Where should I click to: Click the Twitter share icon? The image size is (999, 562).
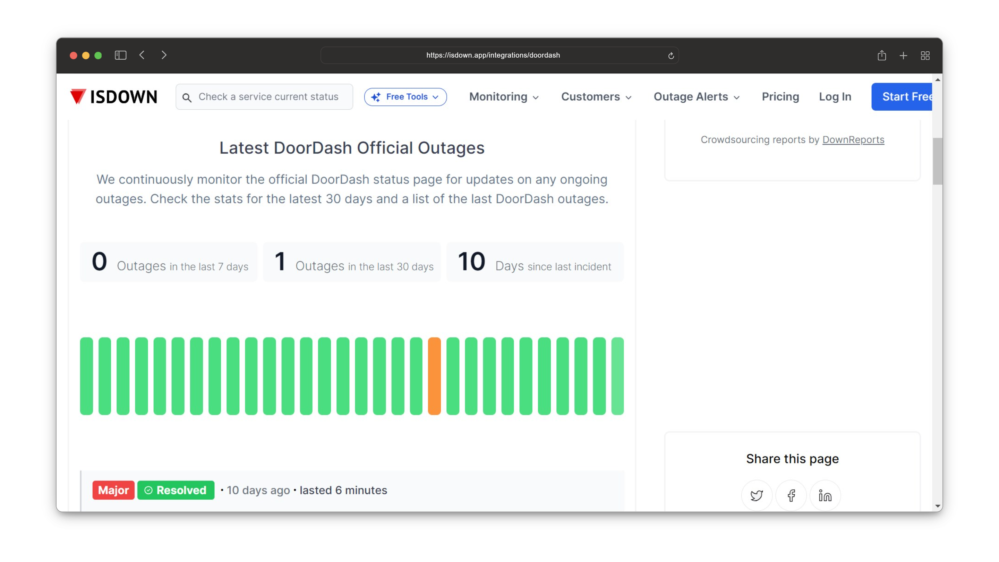(x=757, y=495)
